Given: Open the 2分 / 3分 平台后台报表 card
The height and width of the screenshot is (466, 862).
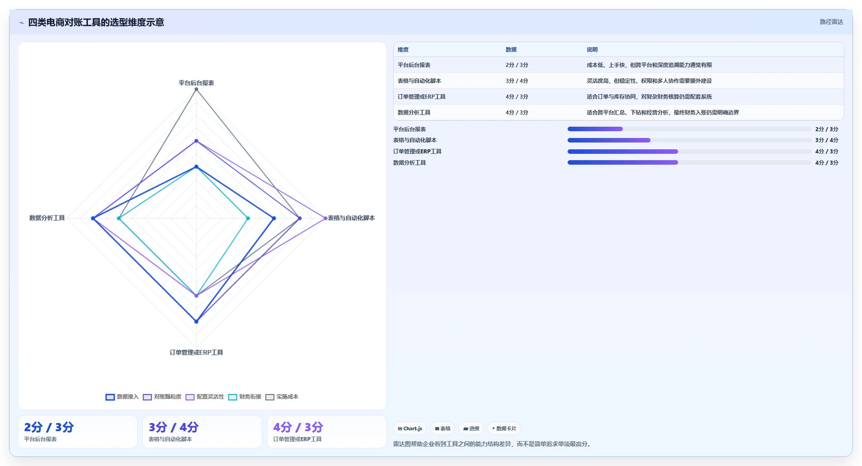Looking at the screenshot, I should (77, 432).
